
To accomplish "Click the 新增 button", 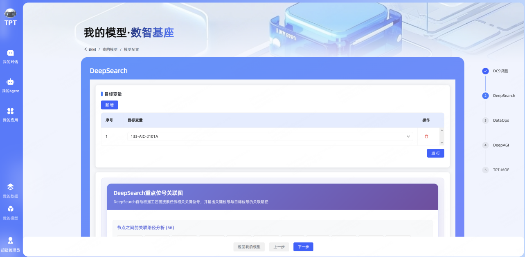I will (x=110, y=105).
